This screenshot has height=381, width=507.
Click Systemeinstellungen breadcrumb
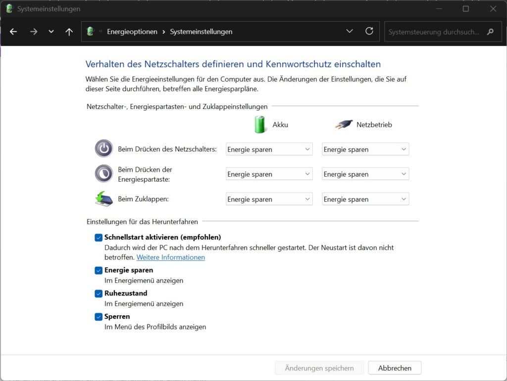click(201, 32)
